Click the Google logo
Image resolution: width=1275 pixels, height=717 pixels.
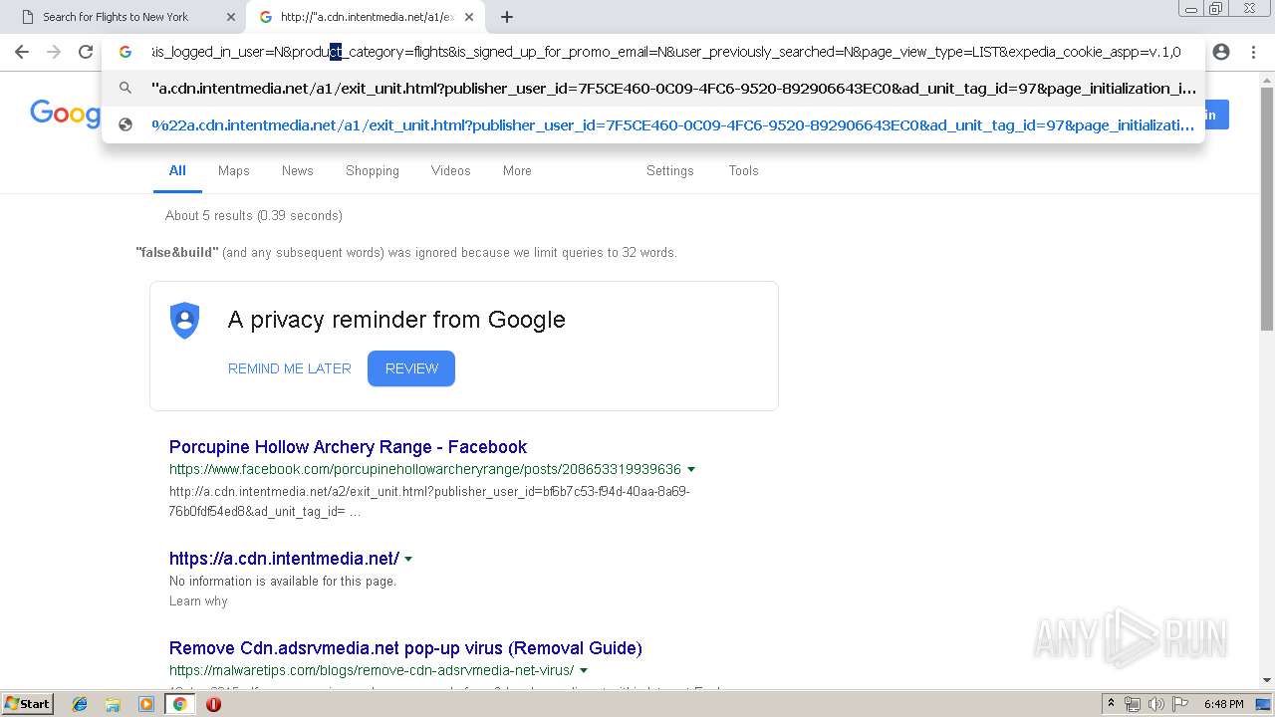click(66, 114)
